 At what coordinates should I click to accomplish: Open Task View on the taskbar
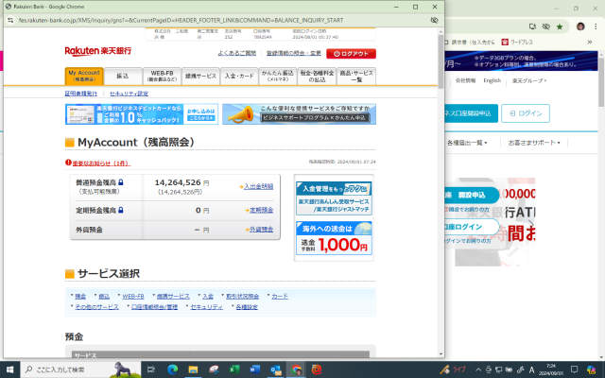click(x=151, y=369)
